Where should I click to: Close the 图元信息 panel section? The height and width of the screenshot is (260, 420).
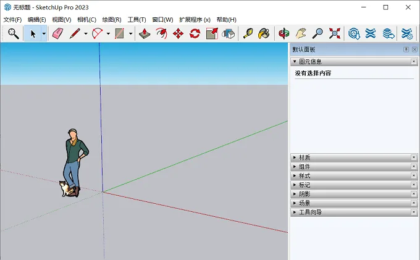coord(414,62)
